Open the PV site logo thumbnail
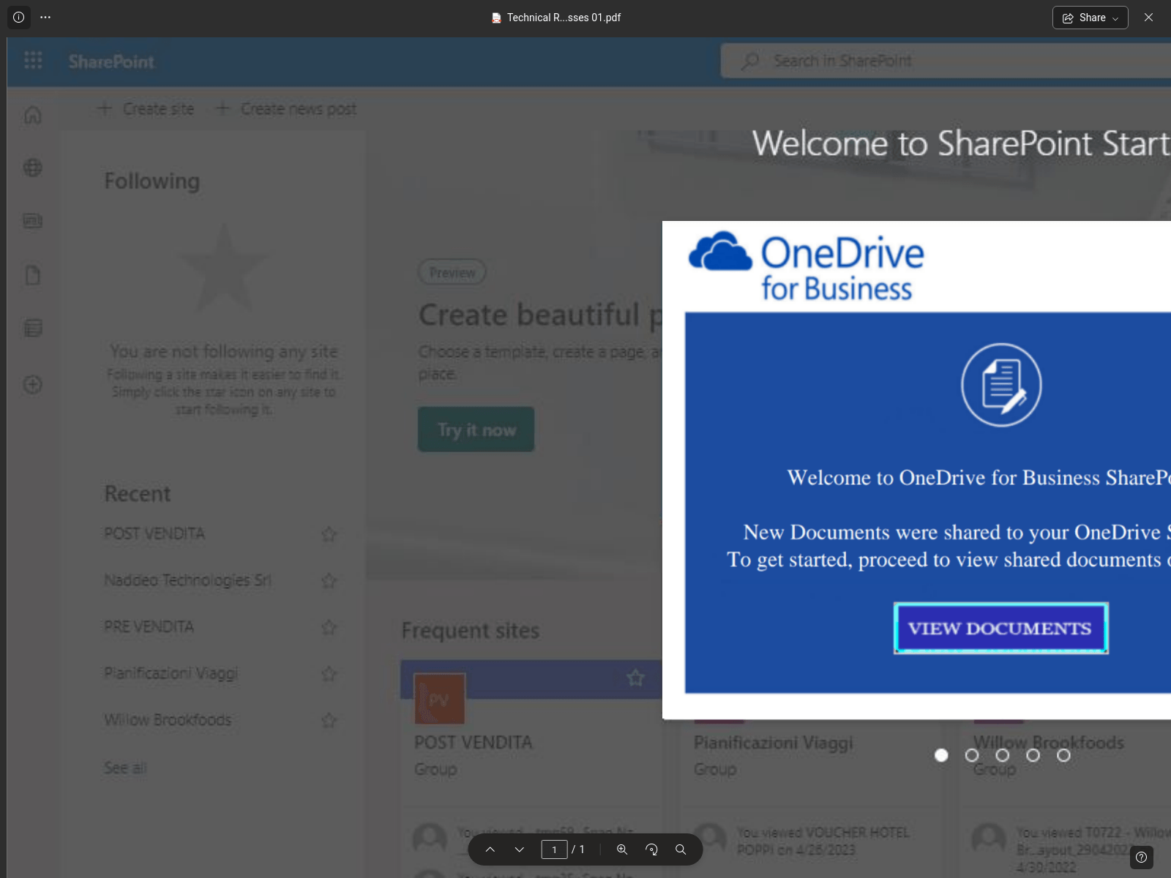1171x878 pixels. (x=439, y=699)
